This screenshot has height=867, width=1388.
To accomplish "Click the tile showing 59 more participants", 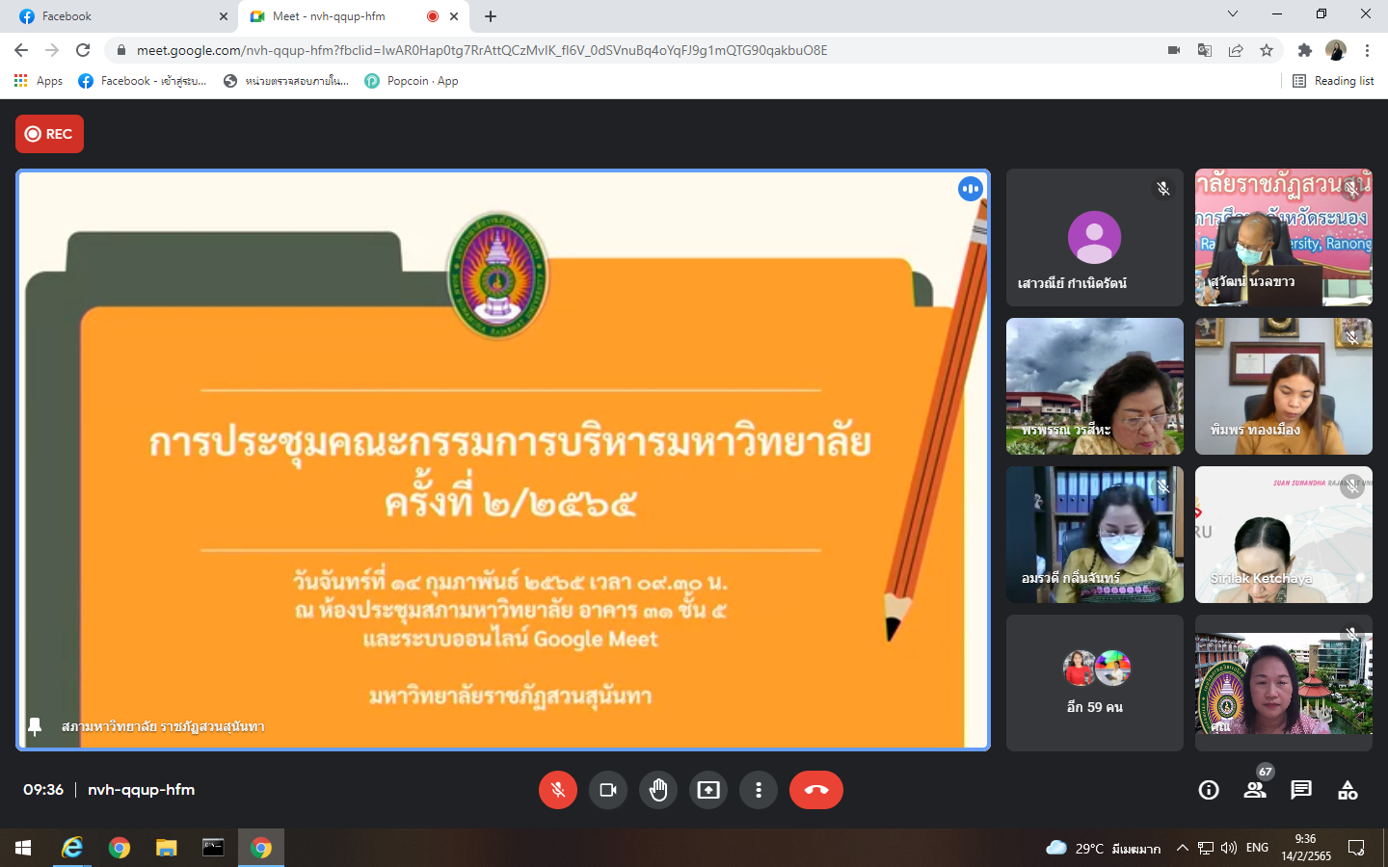I will point(1094,683).
